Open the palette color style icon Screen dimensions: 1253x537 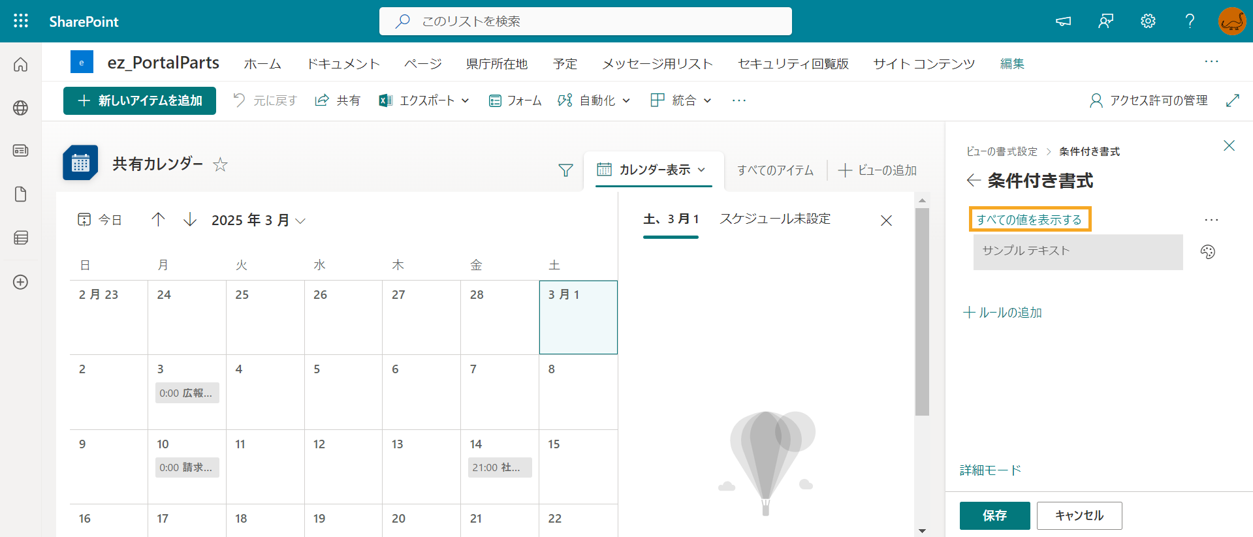coord(1208,252)
